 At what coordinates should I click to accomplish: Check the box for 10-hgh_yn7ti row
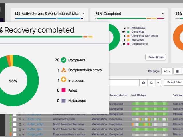point(15,134)
